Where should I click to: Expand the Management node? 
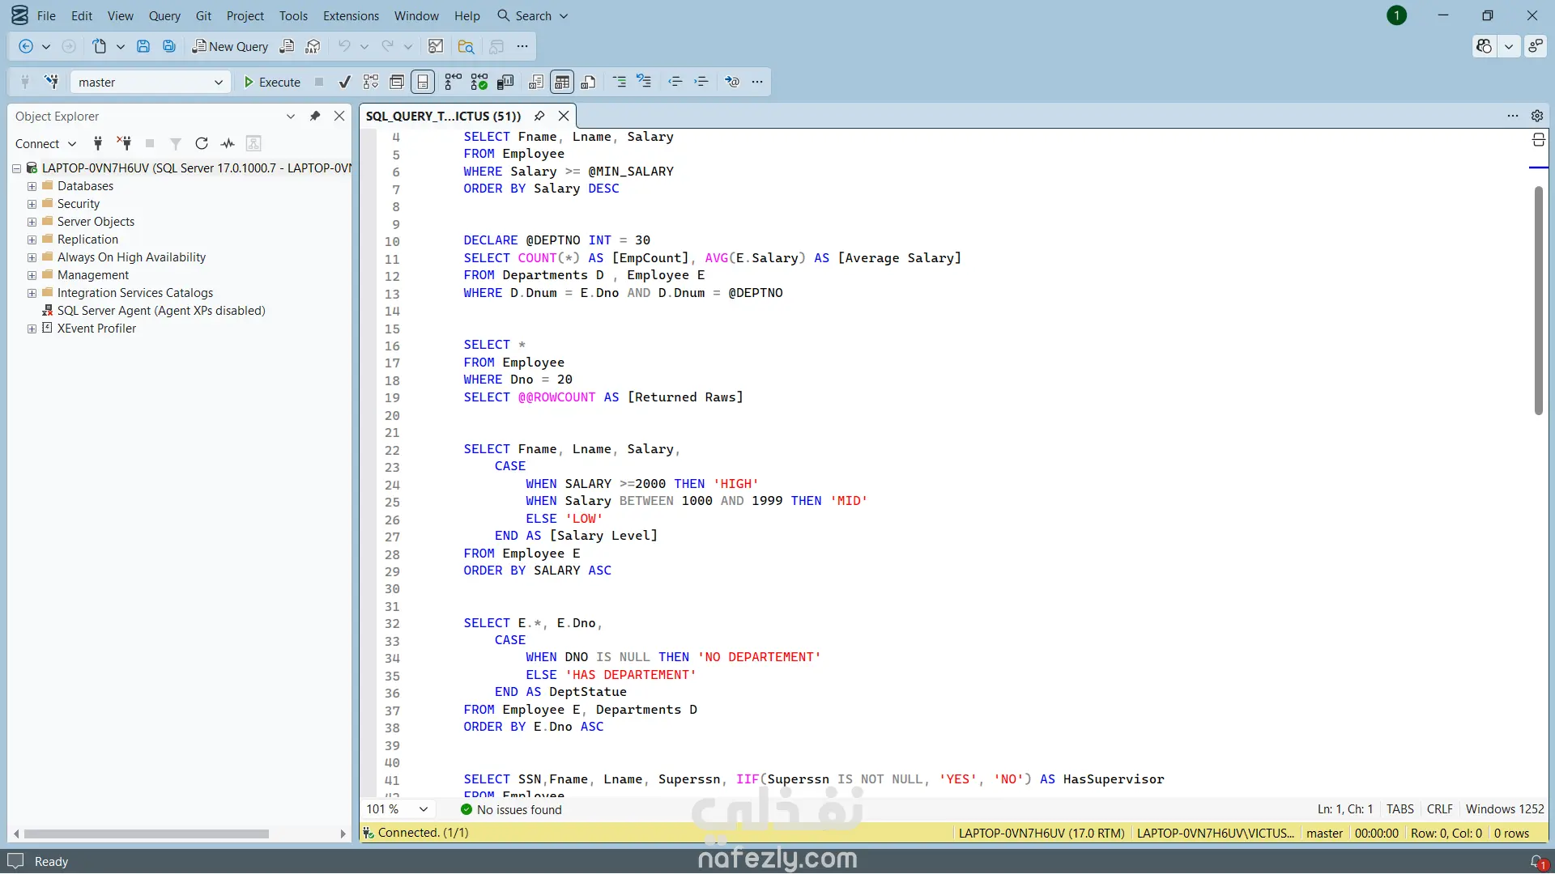pos(32,275)
